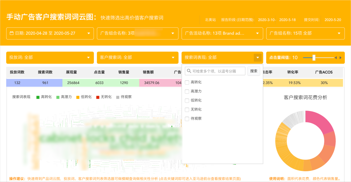
Task: Open the 广告组名称 dropdown
Action: tap(305, 34)
